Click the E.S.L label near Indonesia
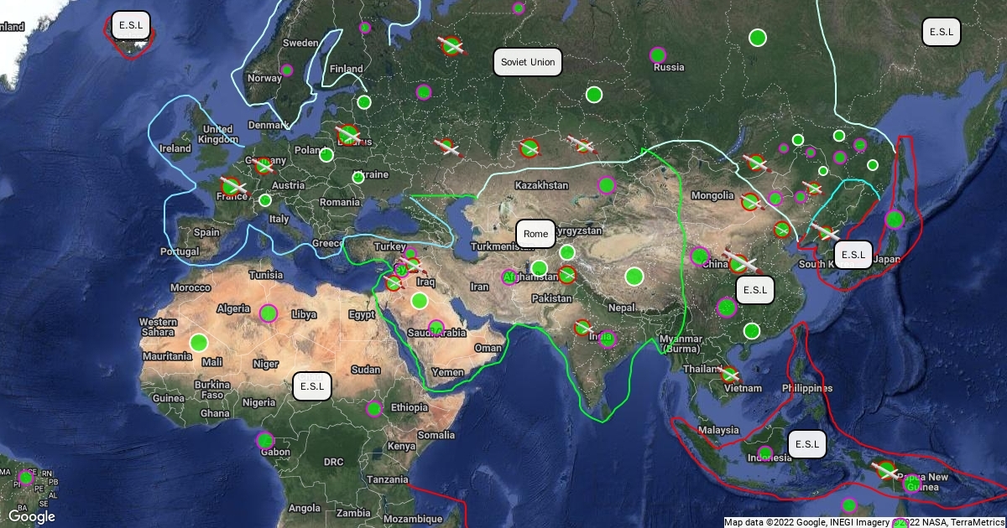Viewport: 1007px width, 528px height. tap(808, 443)
